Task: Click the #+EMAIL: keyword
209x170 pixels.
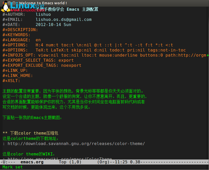Action: click(x=12, y=19)
